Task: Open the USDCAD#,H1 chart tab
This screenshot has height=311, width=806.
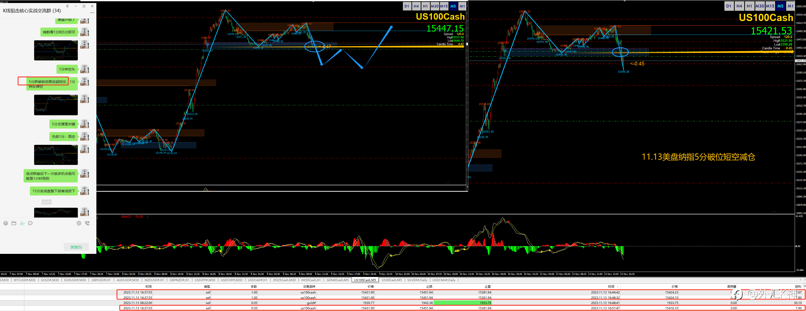Action: (x=258, y=280)
